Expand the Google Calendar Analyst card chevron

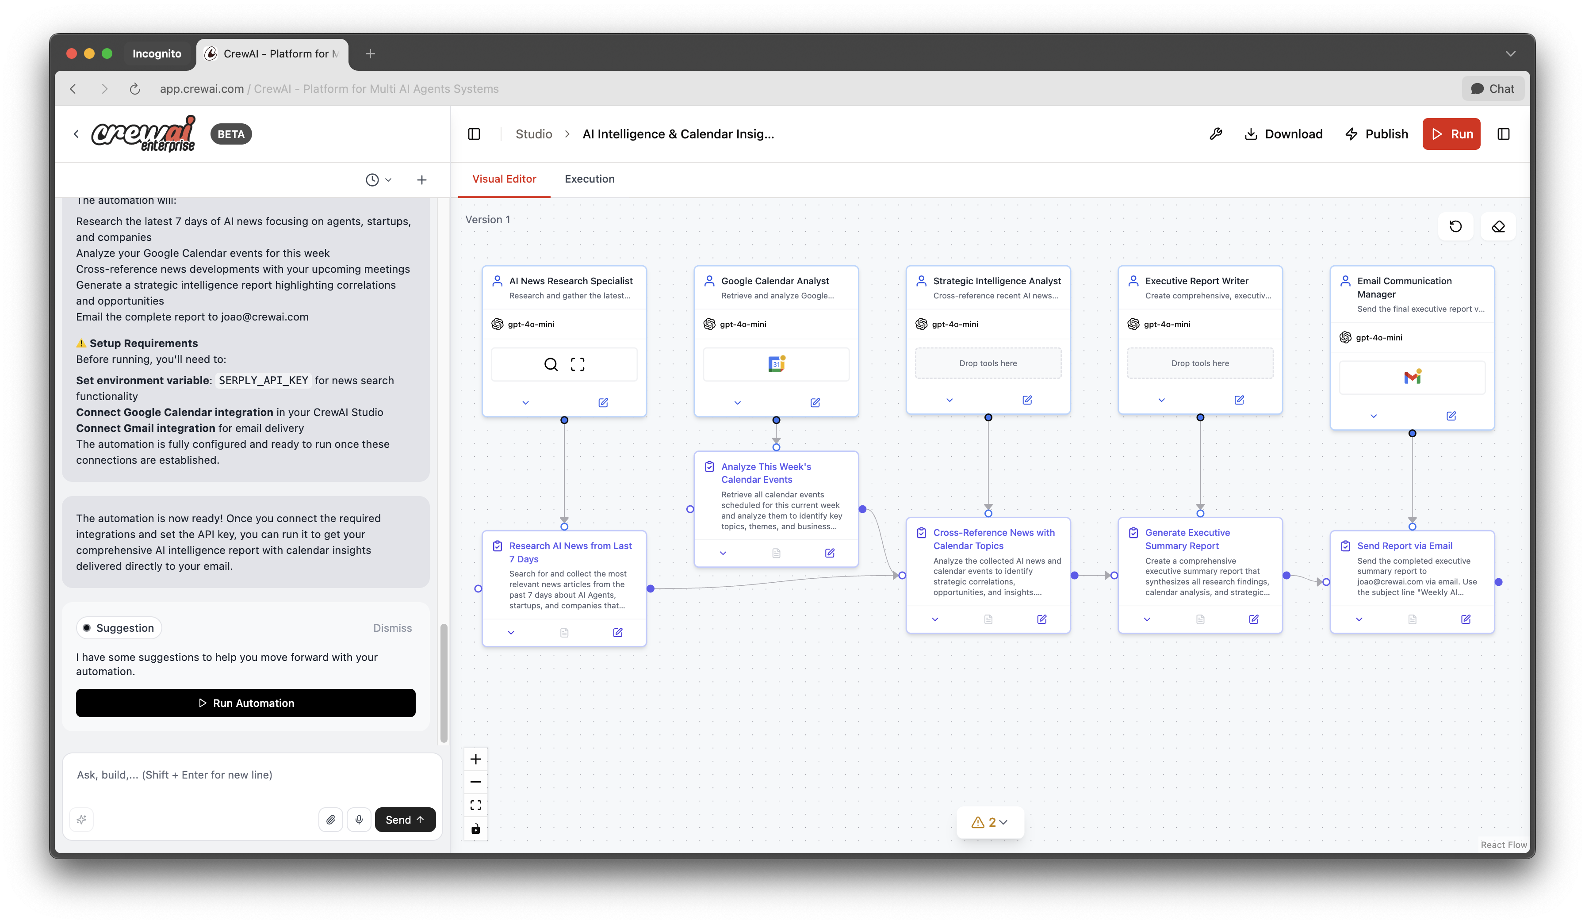click(x=737, y=402)
